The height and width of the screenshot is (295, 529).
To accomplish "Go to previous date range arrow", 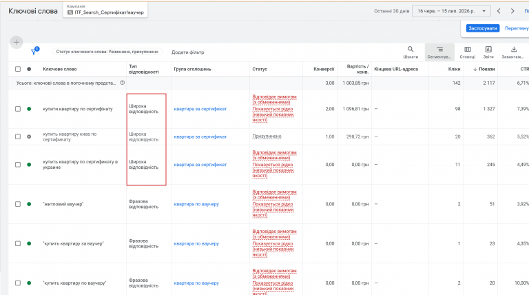I will coord(499,11).
